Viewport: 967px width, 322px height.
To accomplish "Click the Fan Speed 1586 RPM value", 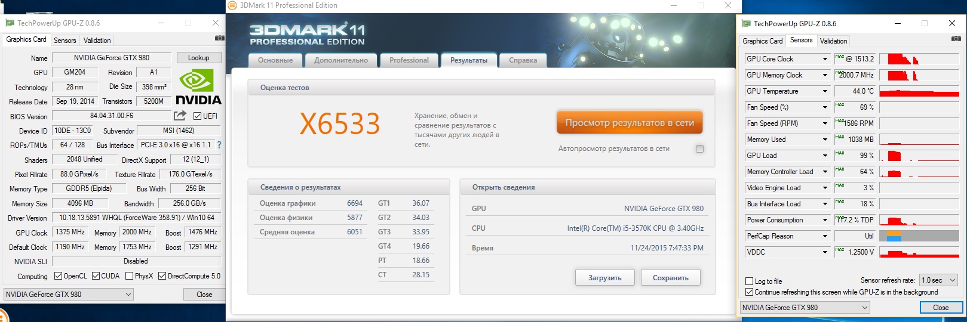I will pyautogui.click(x=855, y=123).
